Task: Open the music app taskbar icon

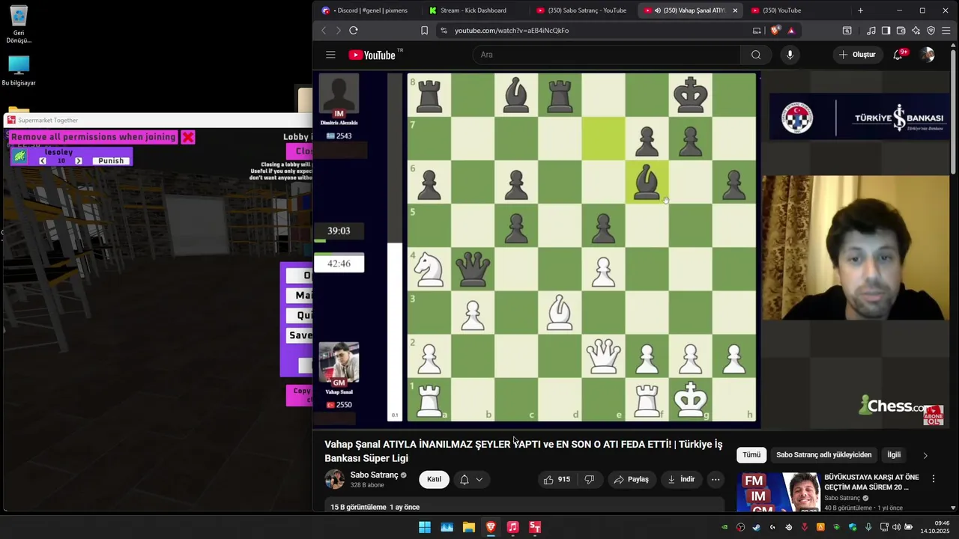Action: pyautogui.click(x=512, y=527)
